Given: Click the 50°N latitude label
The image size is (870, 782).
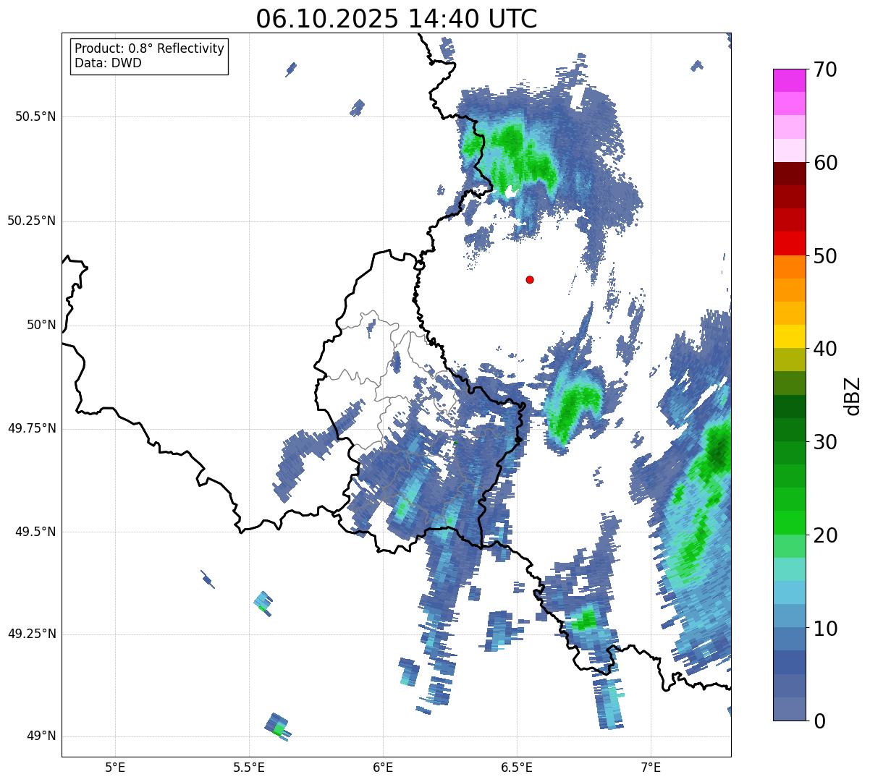Looking at the screenshot, I should coord(41,325).
